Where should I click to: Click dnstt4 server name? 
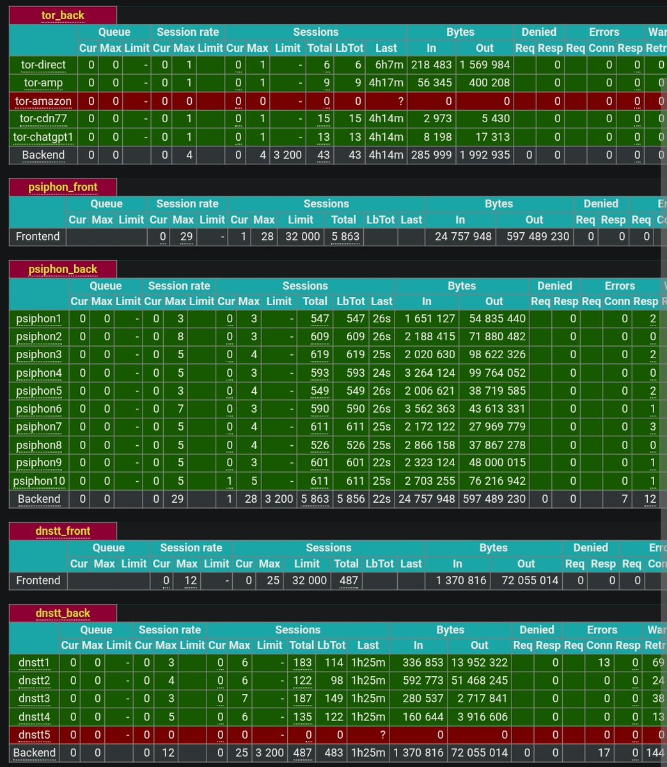[x=34, y=716]
